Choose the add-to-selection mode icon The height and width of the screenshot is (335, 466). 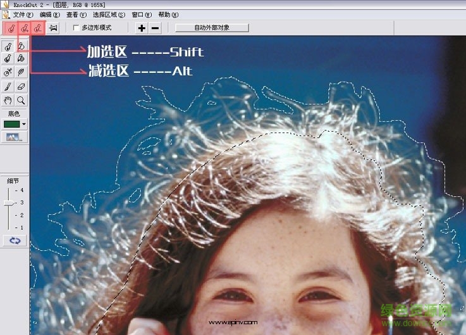tap(25, 28)
